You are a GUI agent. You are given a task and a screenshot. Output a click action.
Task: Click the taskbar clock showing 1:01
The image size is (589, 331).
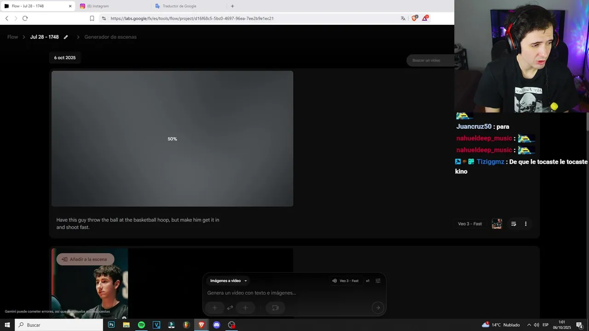(x=562, y=325)
